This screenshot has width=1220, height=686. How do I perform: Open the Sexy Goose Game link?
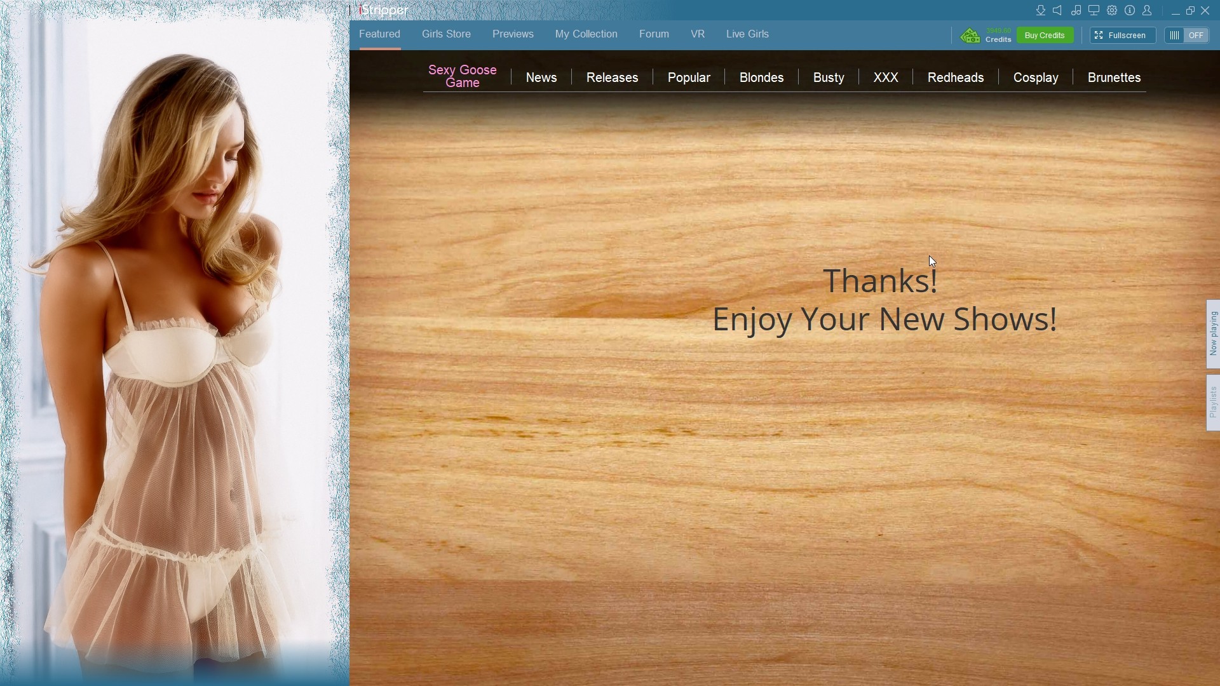coord(462,76)
